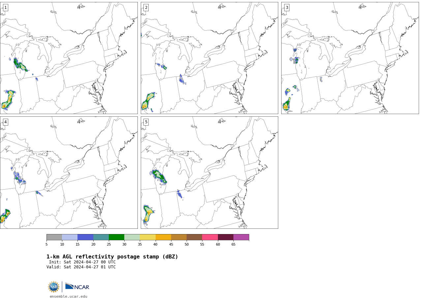422x300 pixels.
Task: Select the brown 50-55 dBZ swatch
Action: click(x=194, y=237)
